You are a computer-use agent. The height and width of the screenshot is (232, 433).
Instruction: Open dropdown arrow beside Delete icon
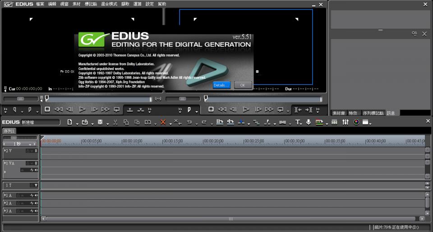170,124
